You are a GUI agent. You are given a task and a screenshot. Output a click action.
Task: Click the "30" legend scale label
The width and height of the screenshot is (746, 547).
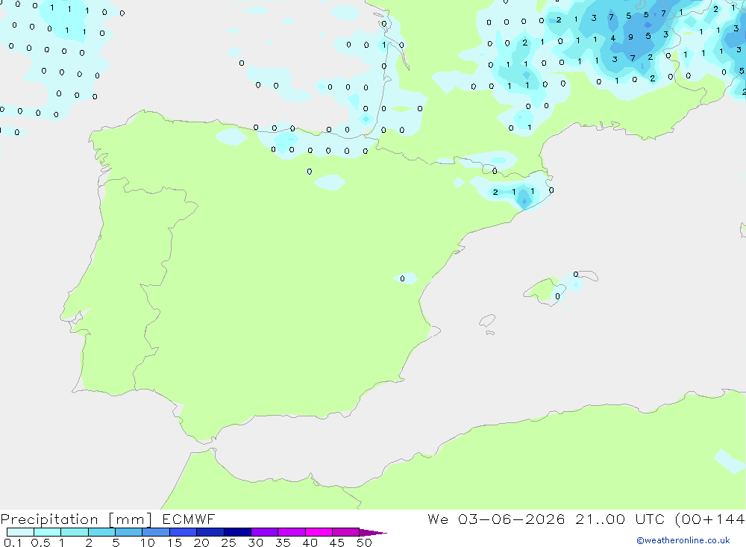pos(255,543)
